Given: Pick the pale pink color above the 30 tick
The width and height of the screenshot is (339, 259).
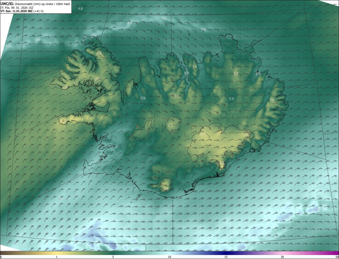Looking at the screenshot, I should point(282,253).
